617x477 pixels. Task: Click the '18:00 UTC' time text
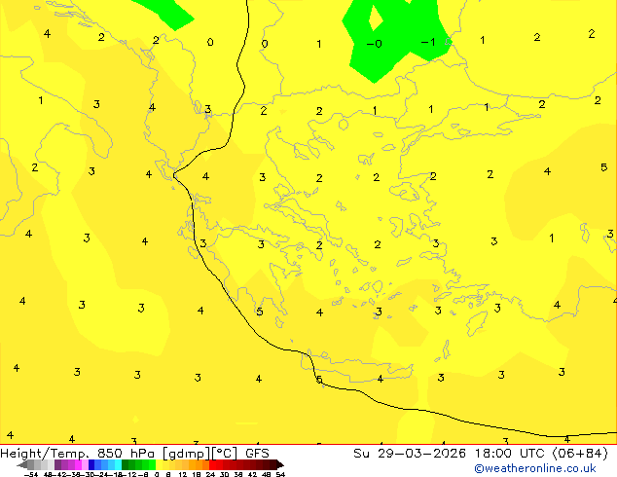coord(512,454)
